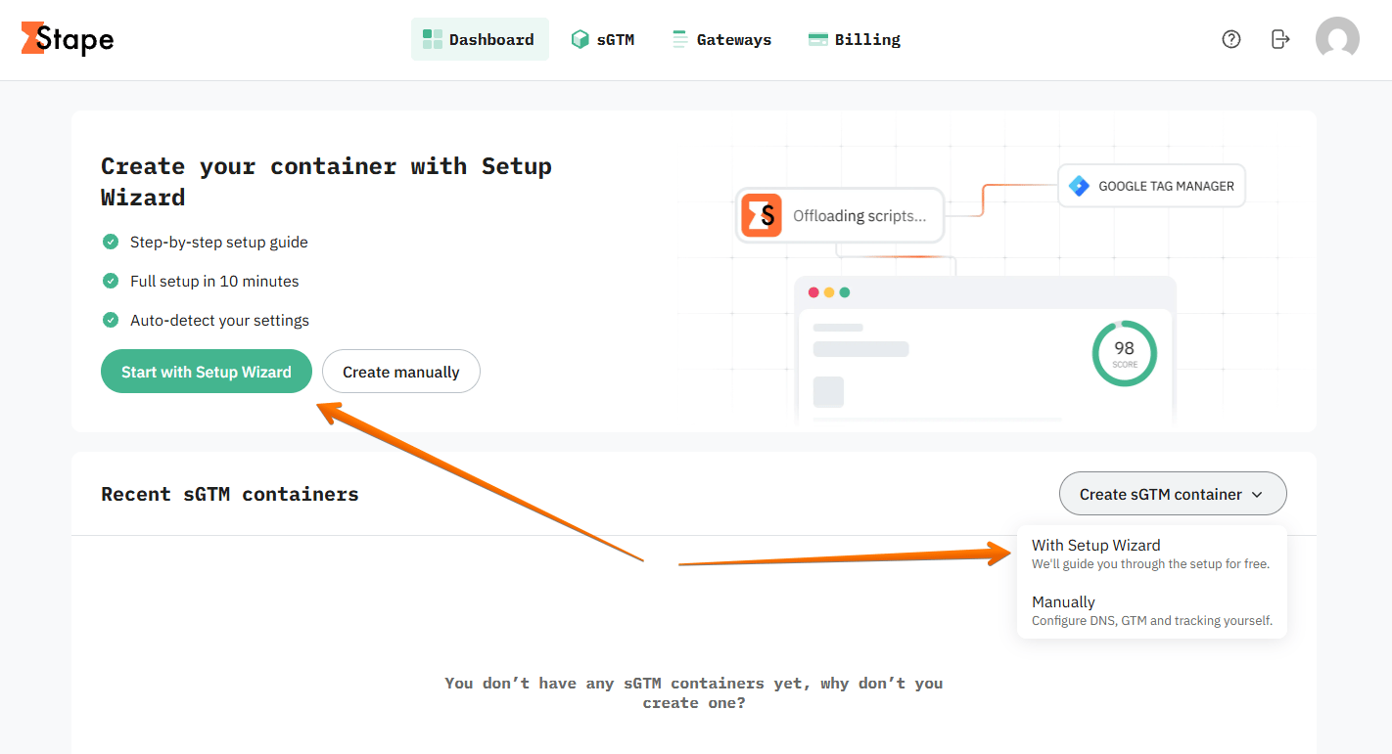Image resolution: width=1392 pixels, height=754 pixels.
Task: Click Start with Setup Wizard button
Action: (207, 372)
